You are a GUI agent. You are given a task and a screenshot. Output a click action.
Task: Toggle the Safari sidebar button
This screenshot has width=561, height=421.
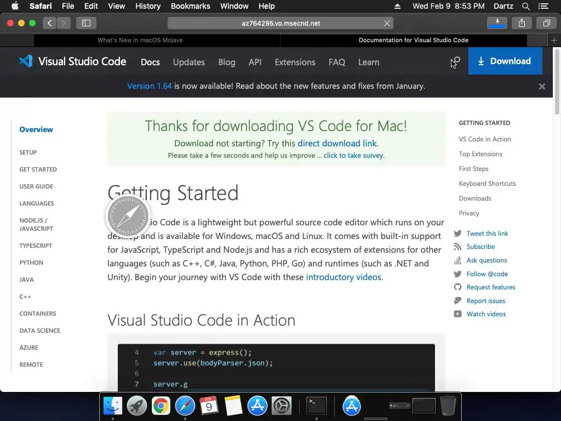point(86,23)
